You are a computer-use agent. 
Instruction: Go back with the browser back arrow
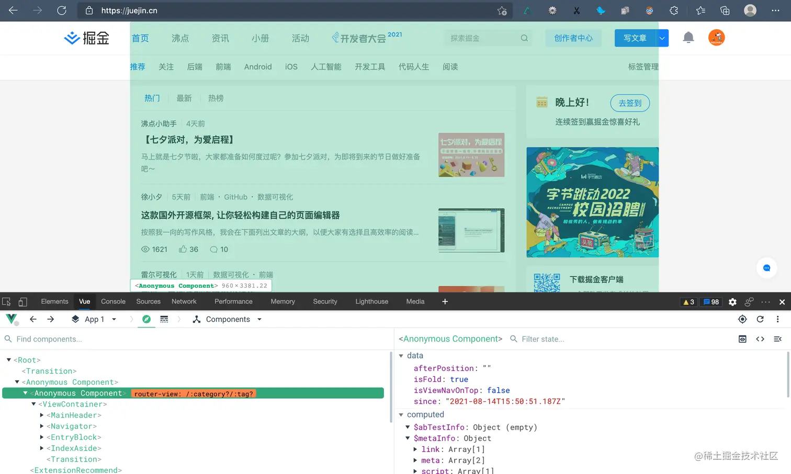tap(13, 10)
